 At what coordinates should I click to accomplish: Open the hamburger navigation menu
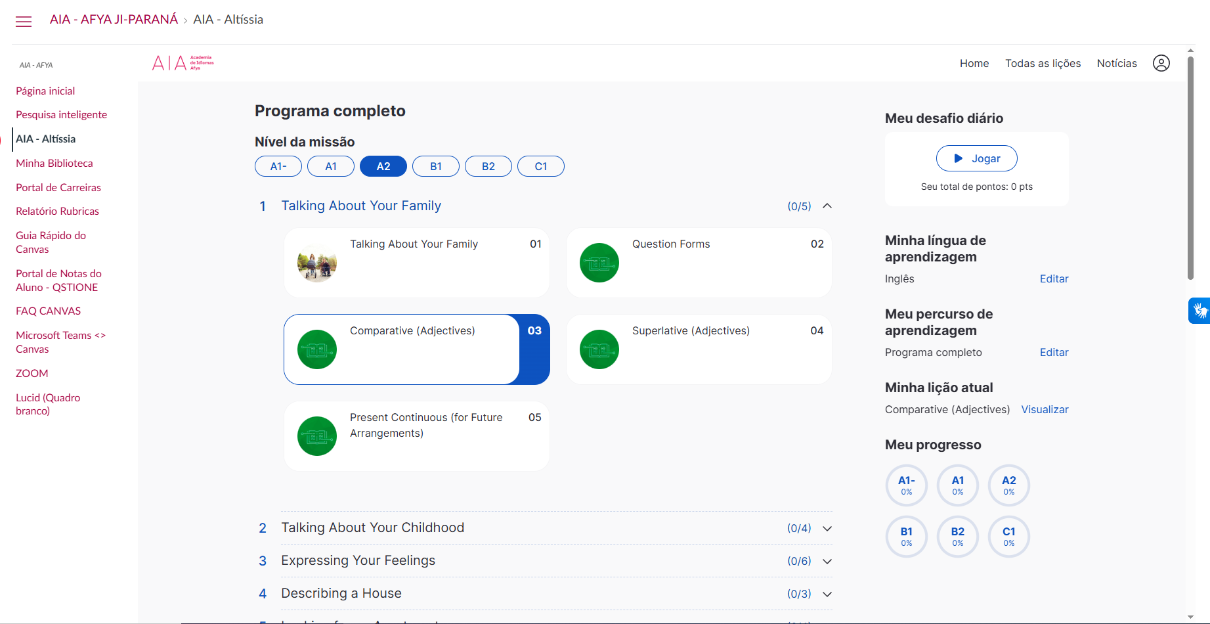tap(24, 22)
